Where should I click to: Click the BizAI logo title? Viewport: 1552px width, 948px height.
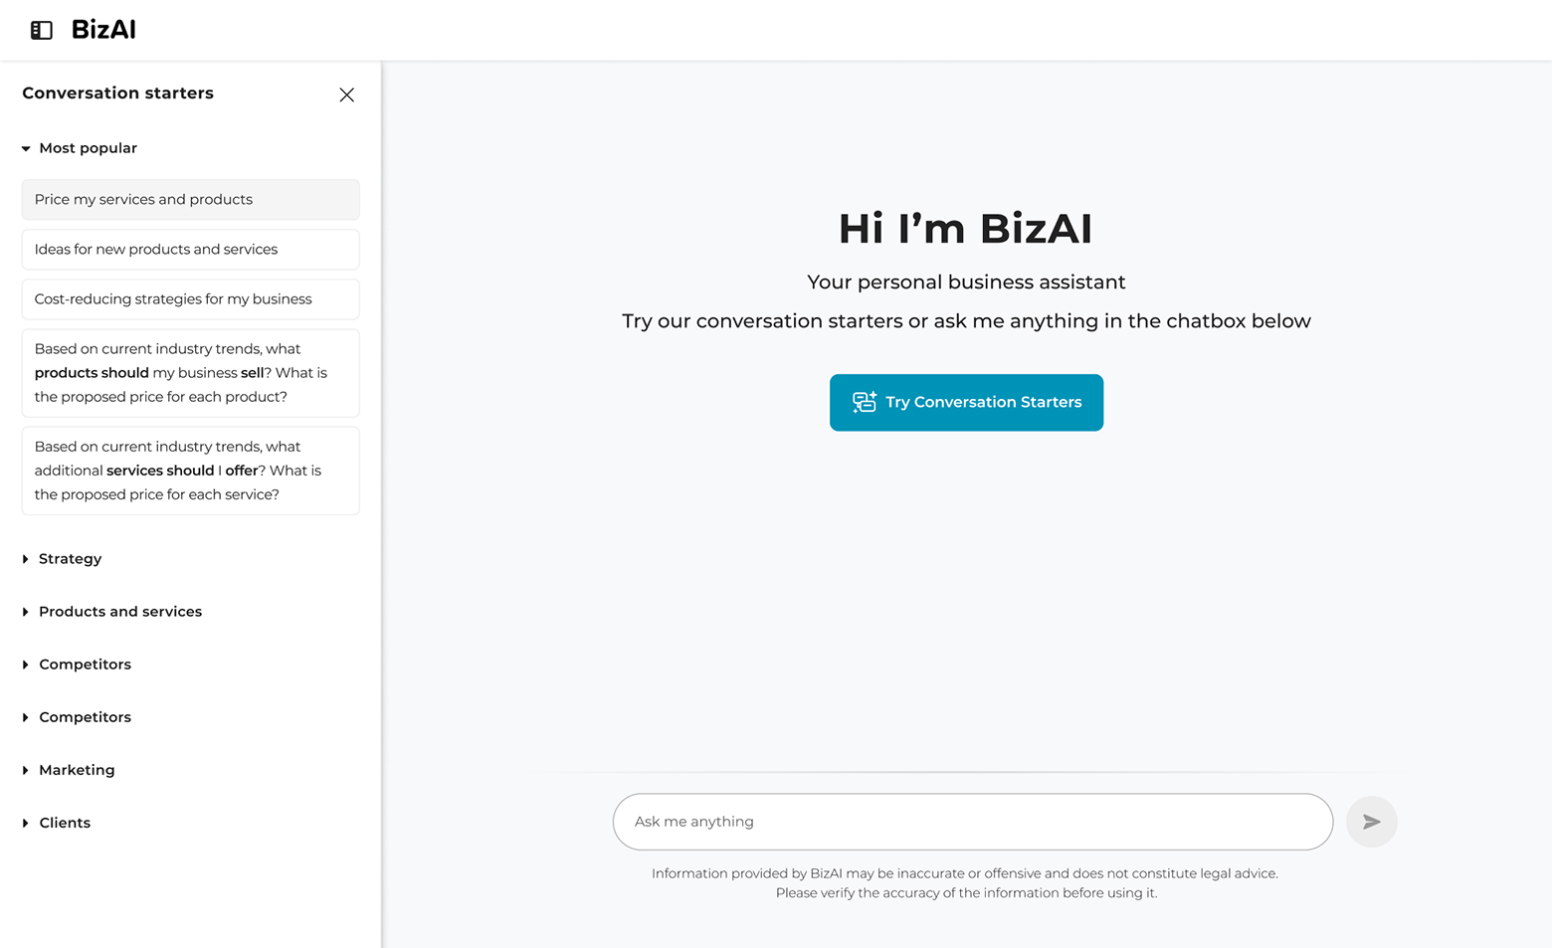pyautogui.click(x=103, y=30)
